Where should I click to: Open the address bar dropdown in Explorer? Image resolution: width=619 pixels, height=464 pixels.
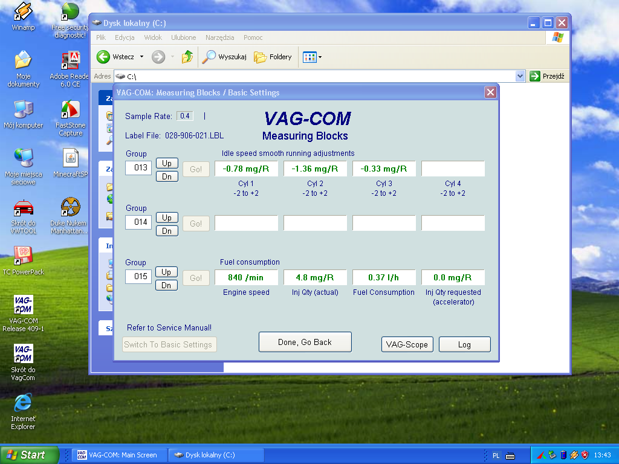click(x=520, y=76)
